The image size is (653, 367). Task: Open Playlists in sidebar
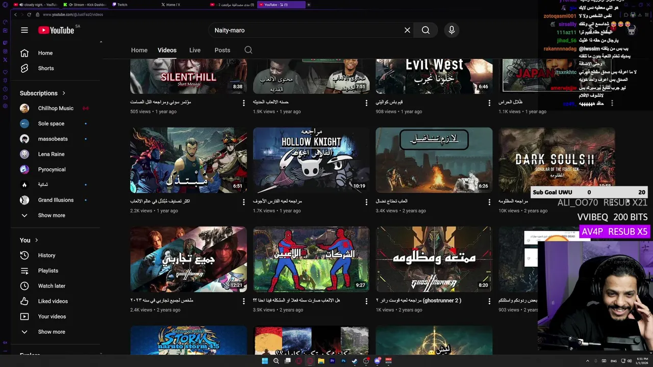click(x=56, y=271)
